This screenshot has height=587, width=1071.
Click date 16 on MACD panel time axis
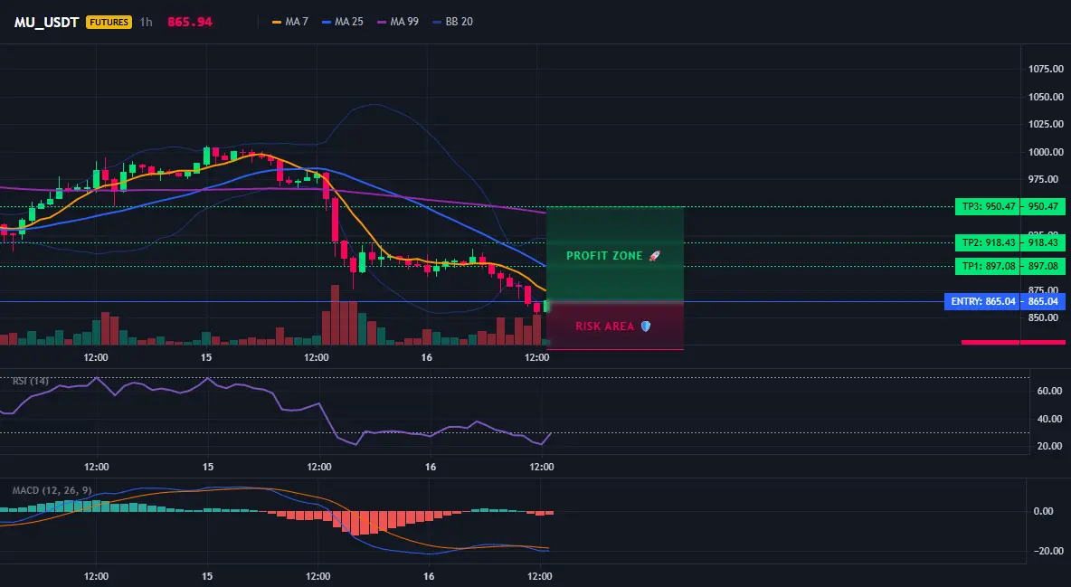click(429, 576)
